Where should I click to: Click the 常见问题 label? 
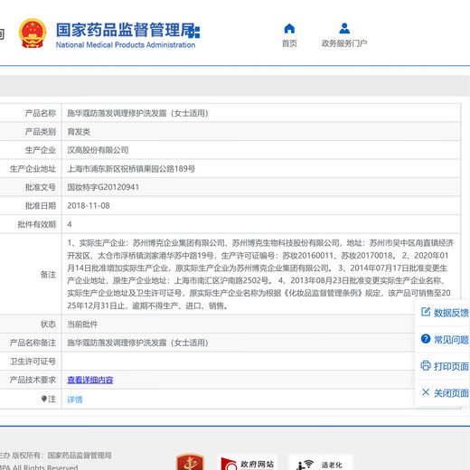point(451,340)
